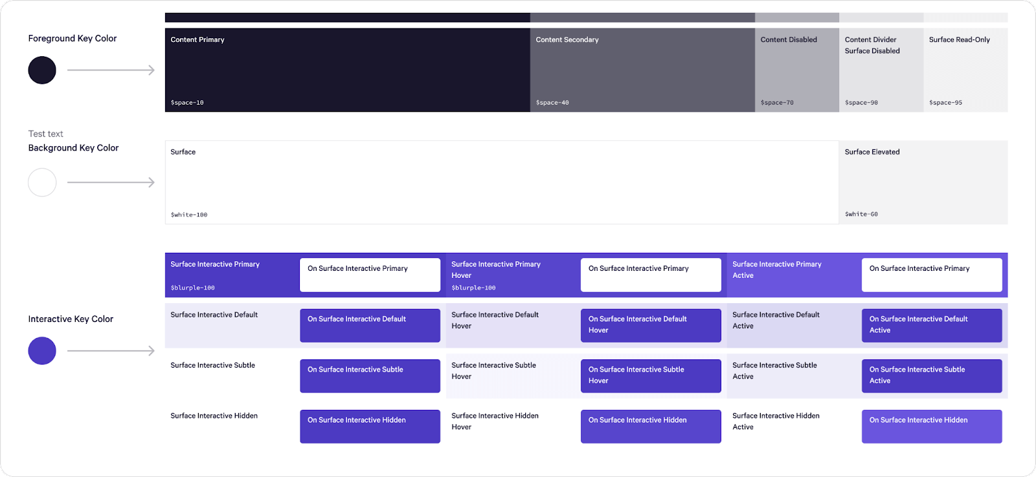This screenshot has height=477, width=1036.
Task: Click the dark Foreground Key Color circle
Action: click(x=42, y=70)
